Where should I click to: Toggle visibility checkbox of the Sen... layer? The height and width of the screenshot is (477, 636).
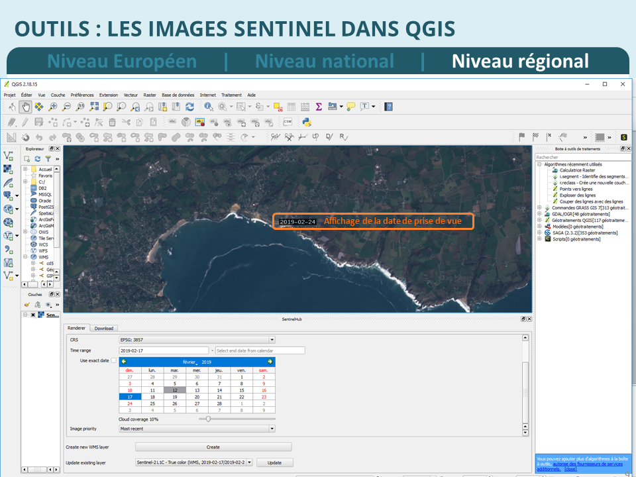(x=33, y=315)
